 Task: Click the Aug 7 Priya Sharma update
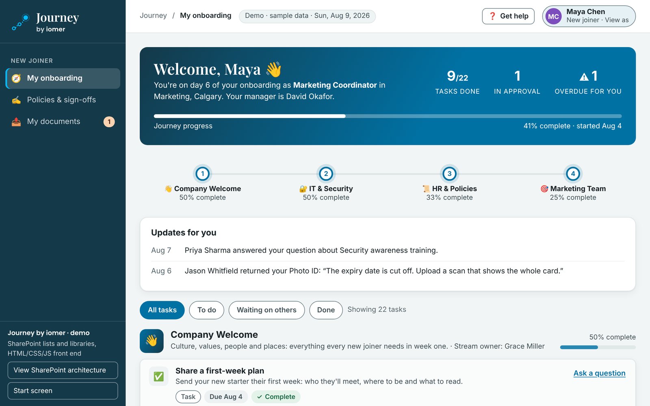point(388,251)
